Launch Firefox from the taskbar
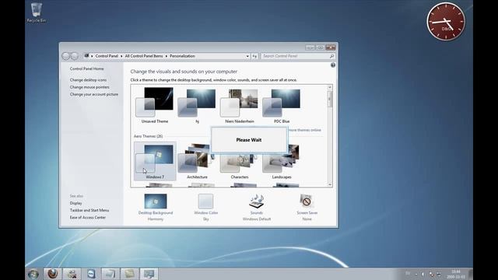The image size is (498, 280). 53,274
